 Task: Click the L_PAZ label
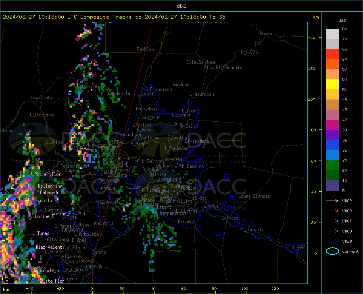[x=299, y=247]
